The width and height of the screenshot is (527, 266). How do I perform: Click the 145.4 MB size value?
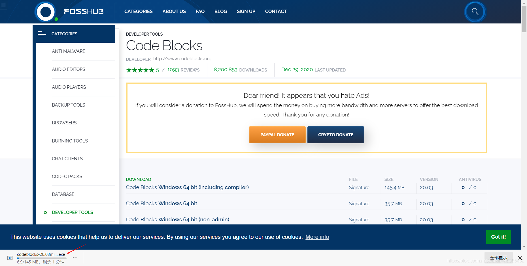pyautogui.click(x=394, y=187)
